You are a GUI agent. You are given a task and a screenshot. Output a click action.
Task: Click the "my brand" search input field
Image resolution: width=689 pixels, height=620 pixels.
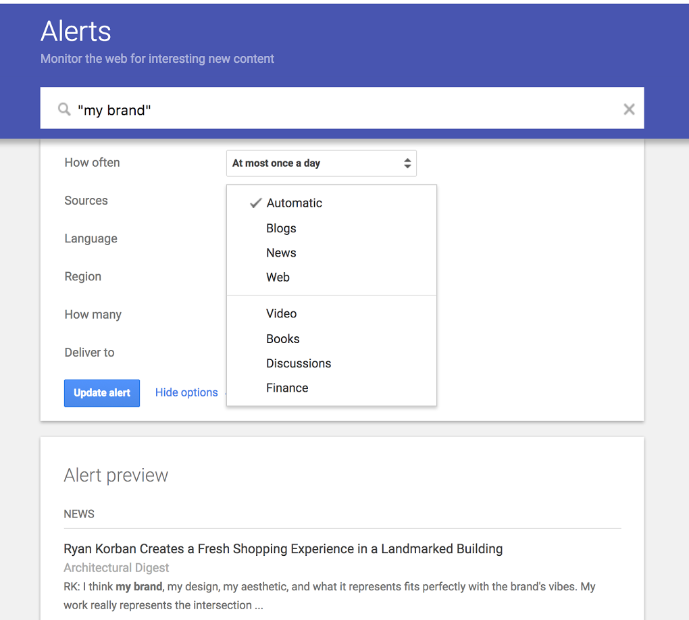(342, 108)
